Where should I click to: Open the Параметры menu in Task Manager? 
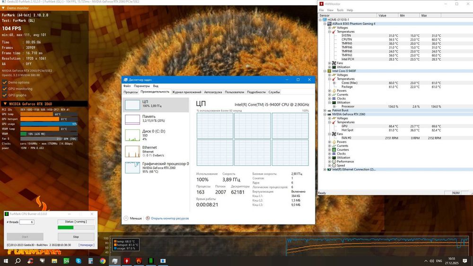coord(142,86)
